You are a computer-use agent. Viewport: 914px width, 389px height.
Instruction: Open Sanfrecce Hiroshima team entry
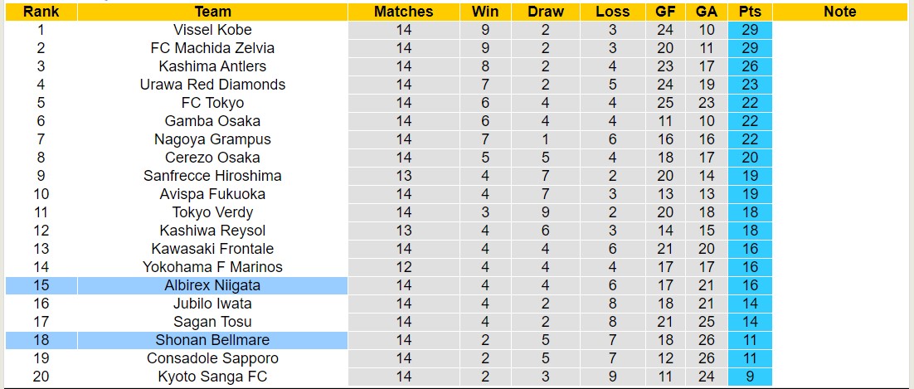tap(212, 176)
